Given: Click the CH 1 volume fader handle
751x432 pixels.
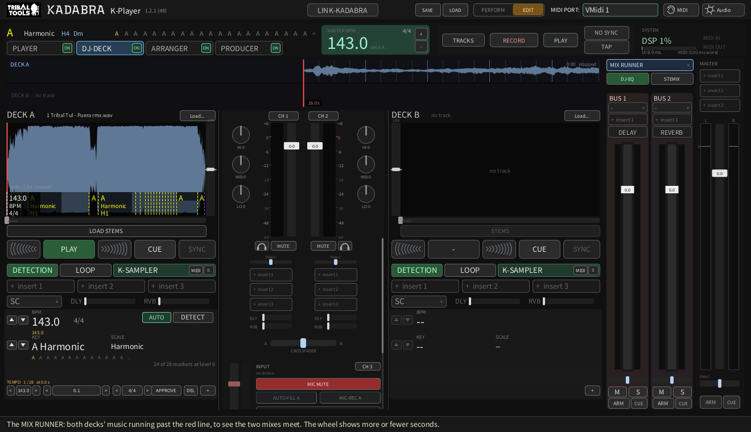Looking at the screenshot, I should pyautogui.click(x=291, y=146).
